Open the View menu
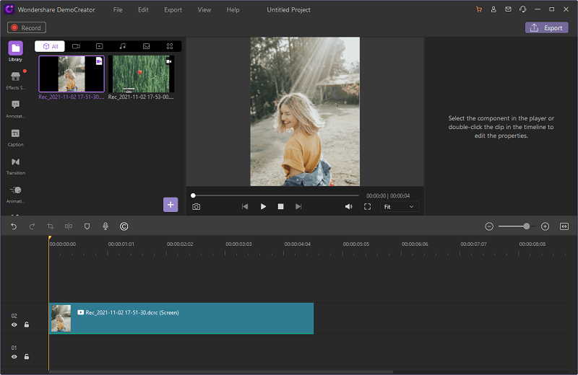The width and height of the screenshot is (578, 375). pos(204,10)
